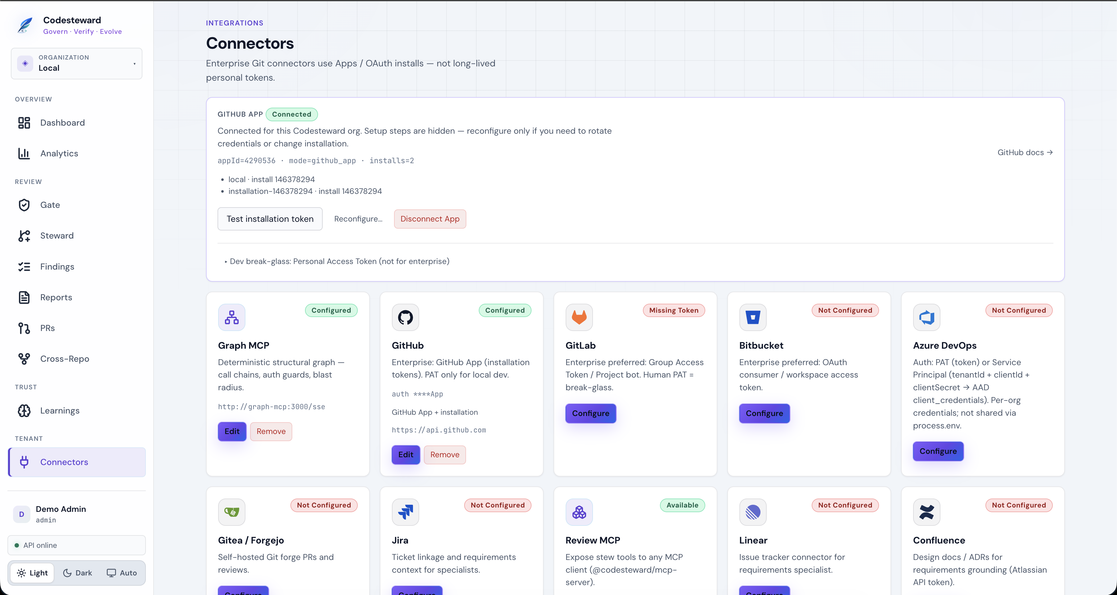
Task: Click the Jira card icon
Action: pos(406,512)
